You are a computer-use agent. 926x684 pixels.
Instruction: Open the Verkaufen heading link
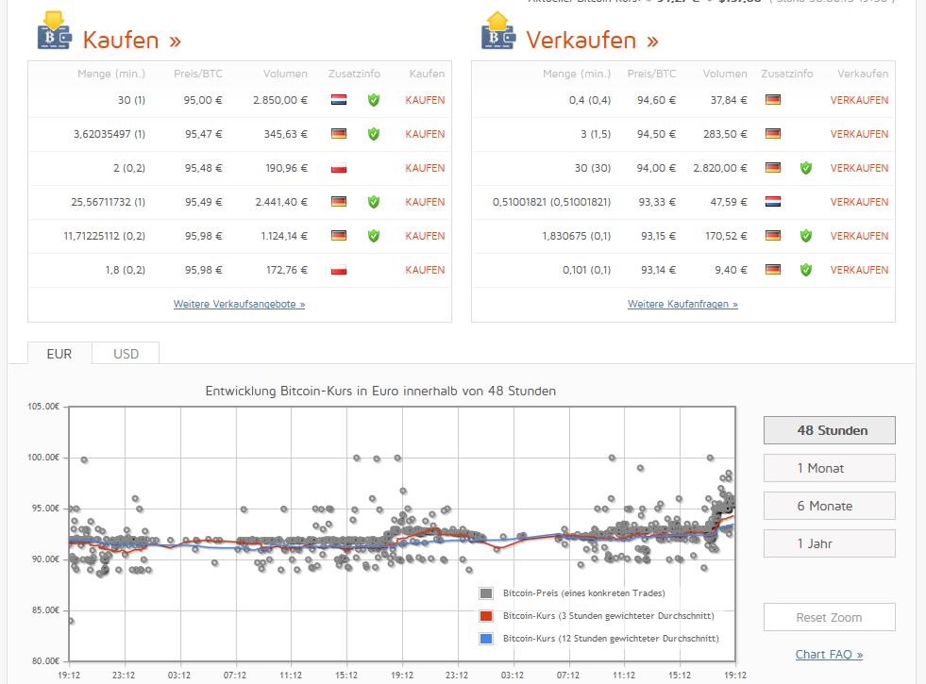click(x=592, y=41)
